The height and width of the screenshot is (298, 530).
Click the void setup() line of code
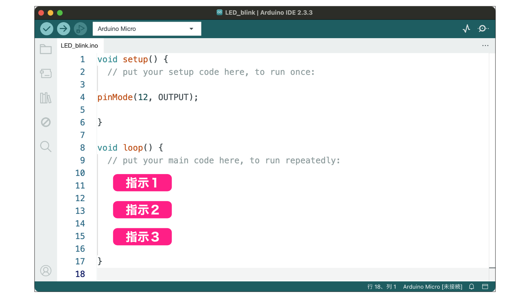coord(133,59)
